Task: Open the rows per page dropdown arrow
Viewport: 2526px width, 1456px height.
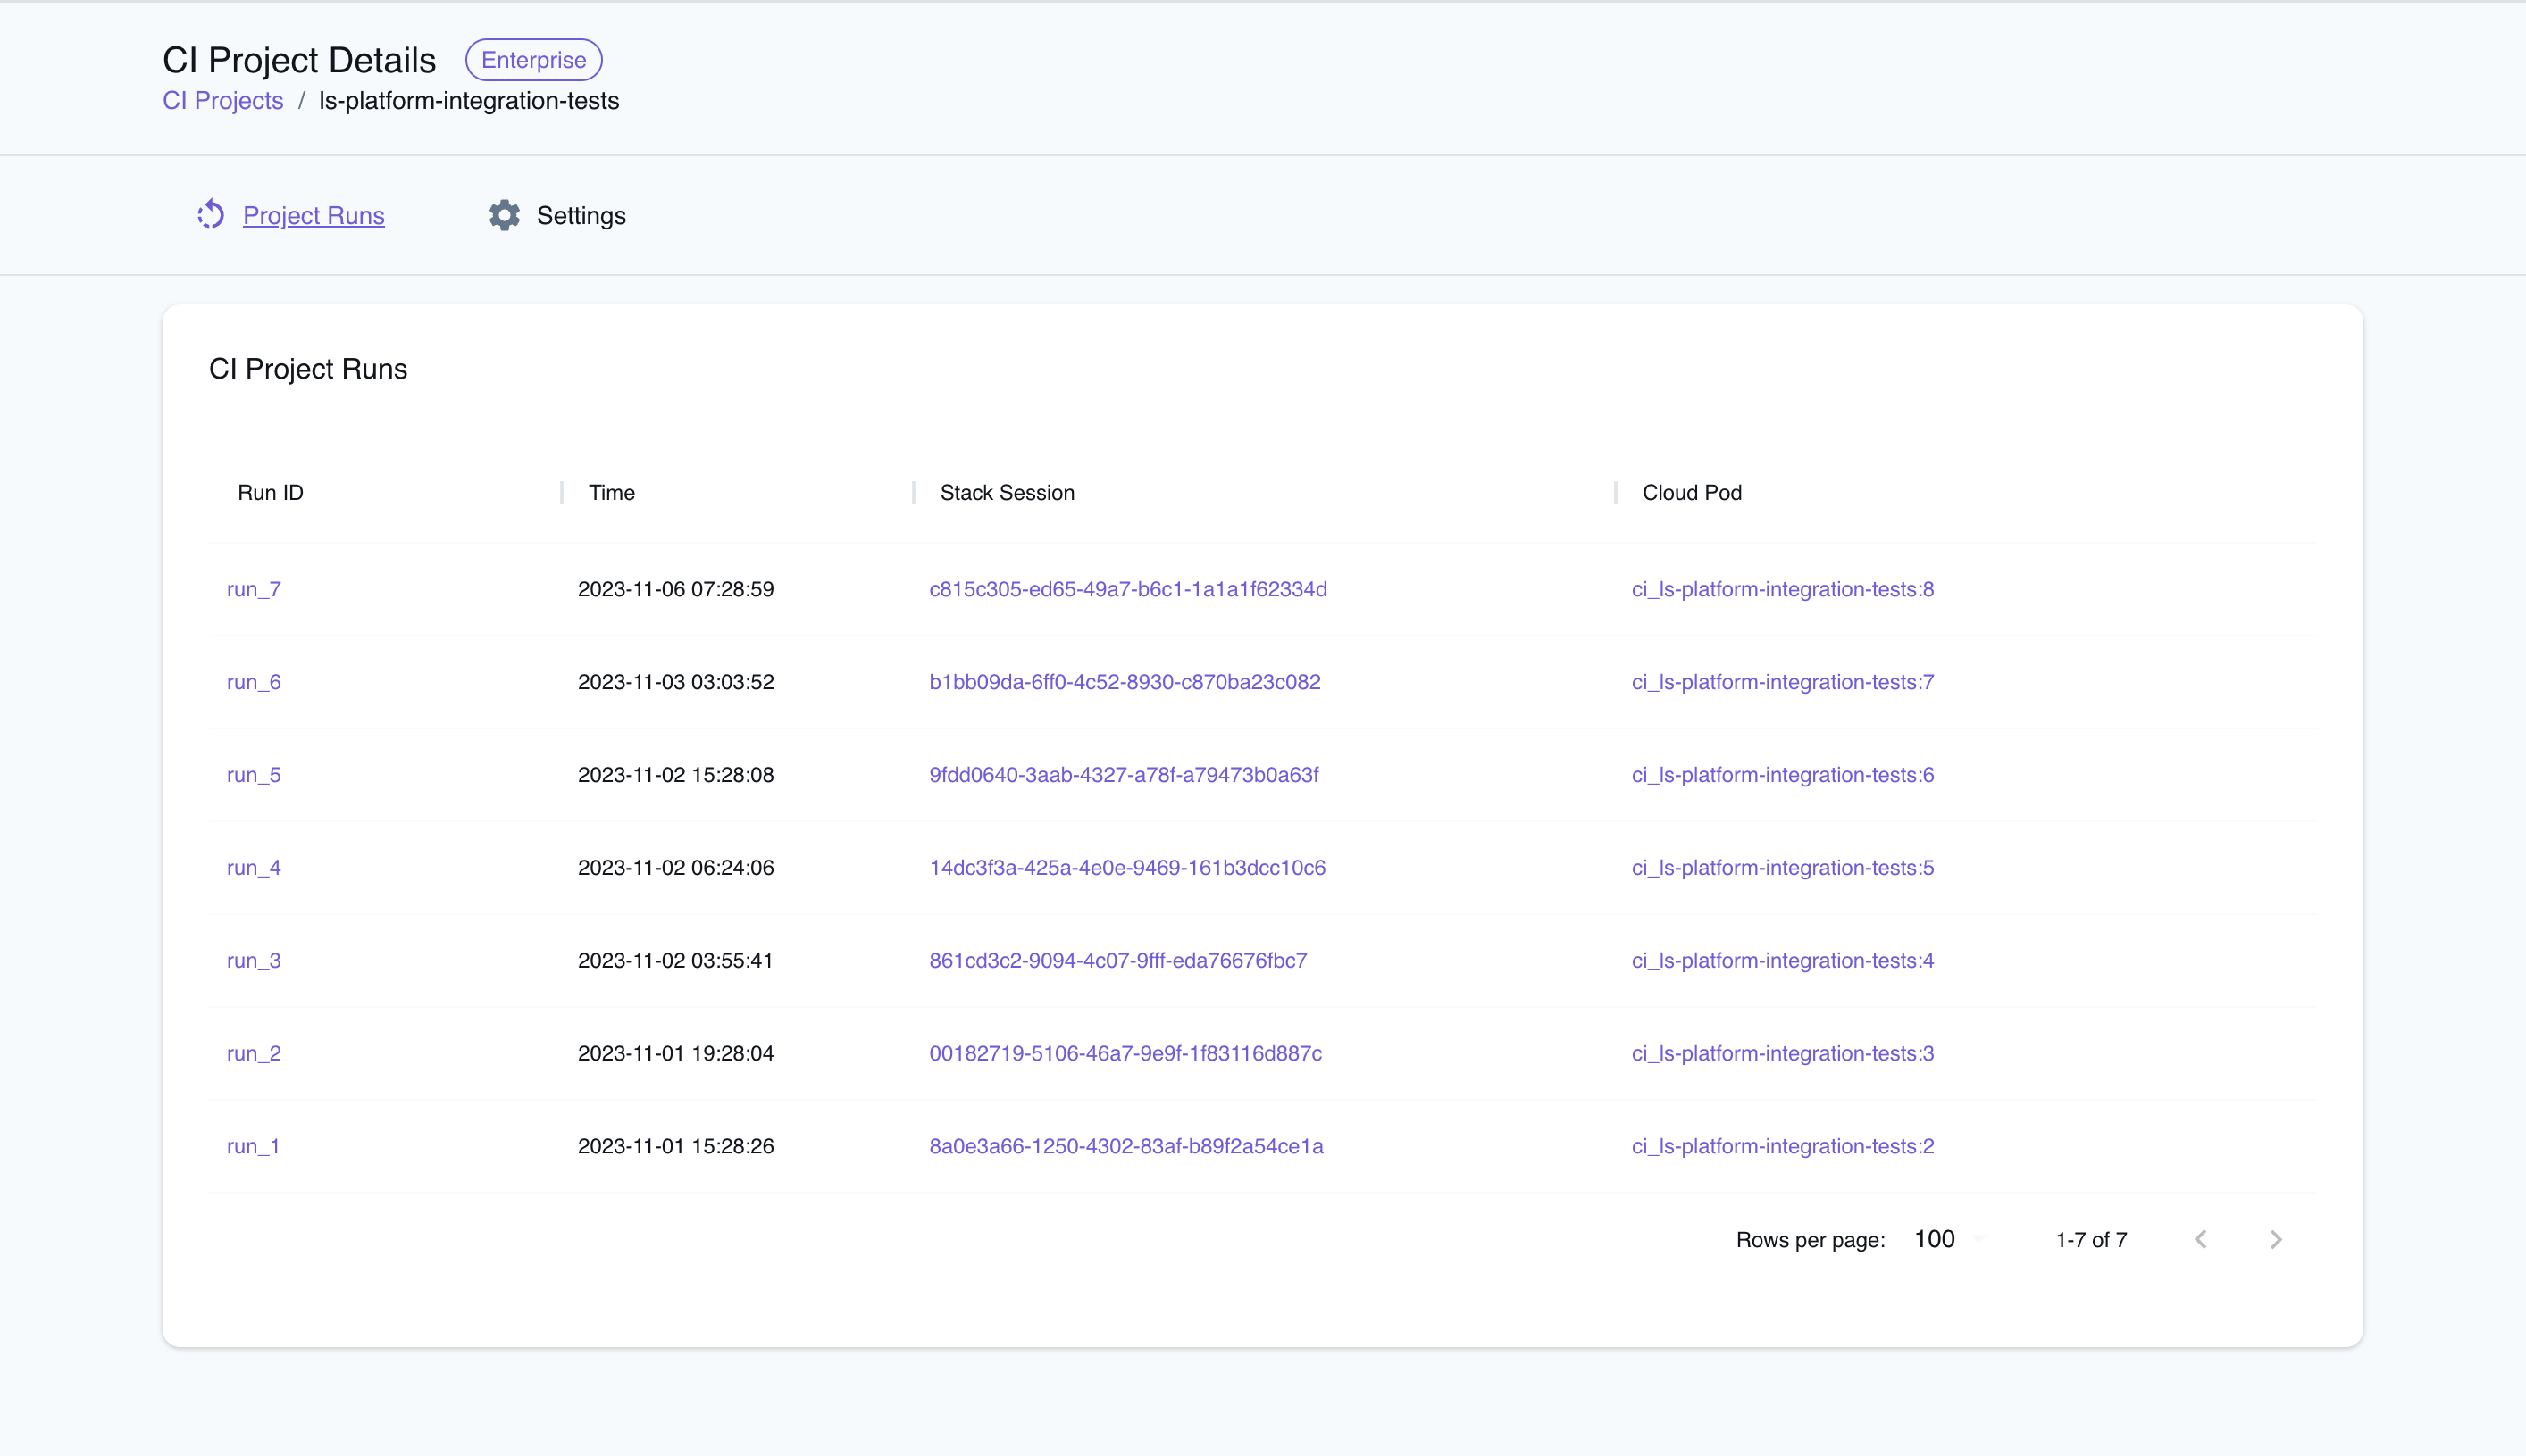Action: click(1978, 1239)
